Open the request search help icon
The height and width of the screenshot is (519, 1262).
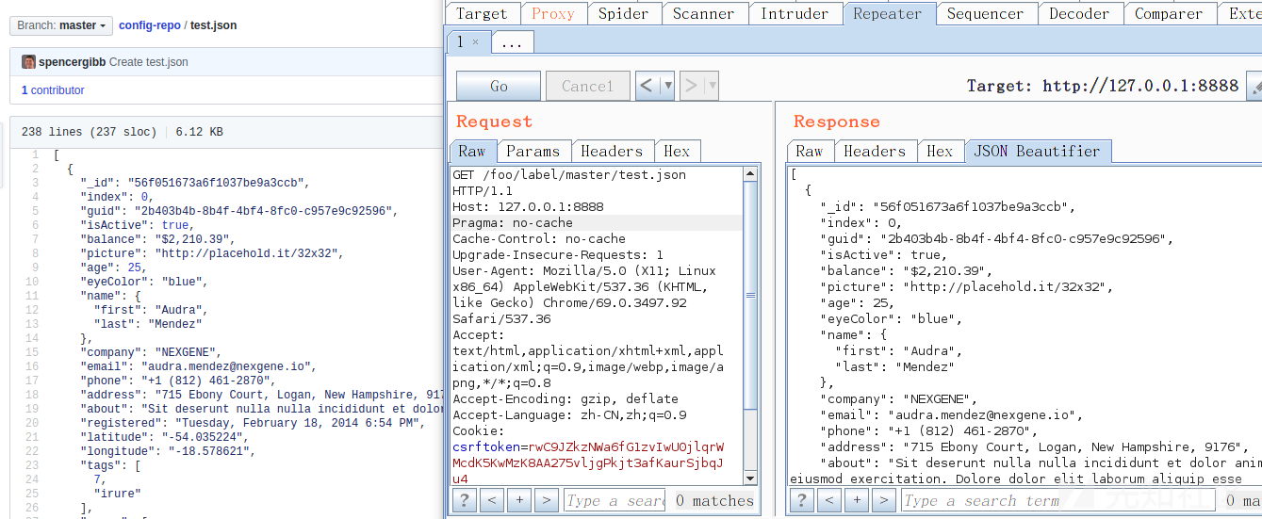[465, 500]
